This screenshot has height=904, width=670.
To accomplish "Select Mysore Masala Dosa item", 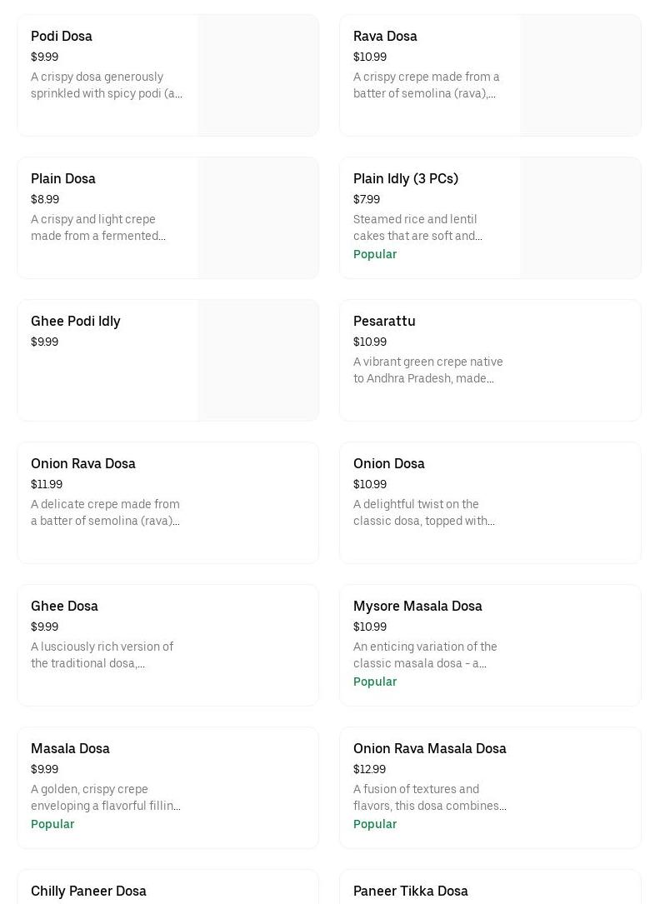I will [417, 606].
